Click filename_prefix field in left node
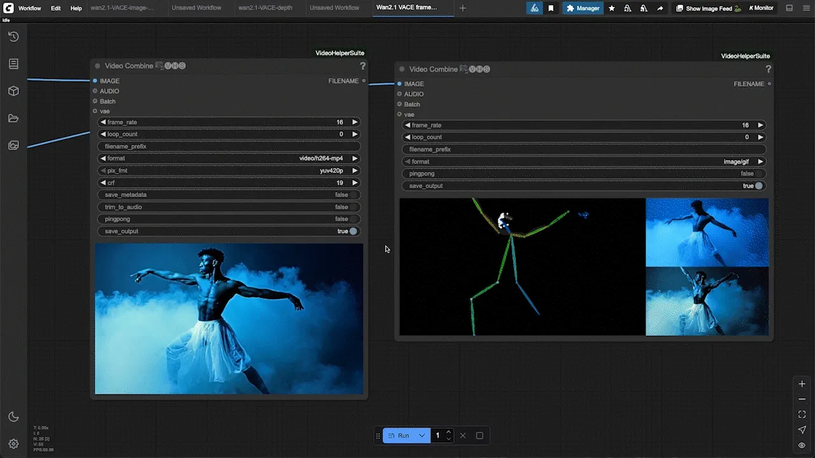The width and height of the screenshot is (815, 458). coord(229,146)
